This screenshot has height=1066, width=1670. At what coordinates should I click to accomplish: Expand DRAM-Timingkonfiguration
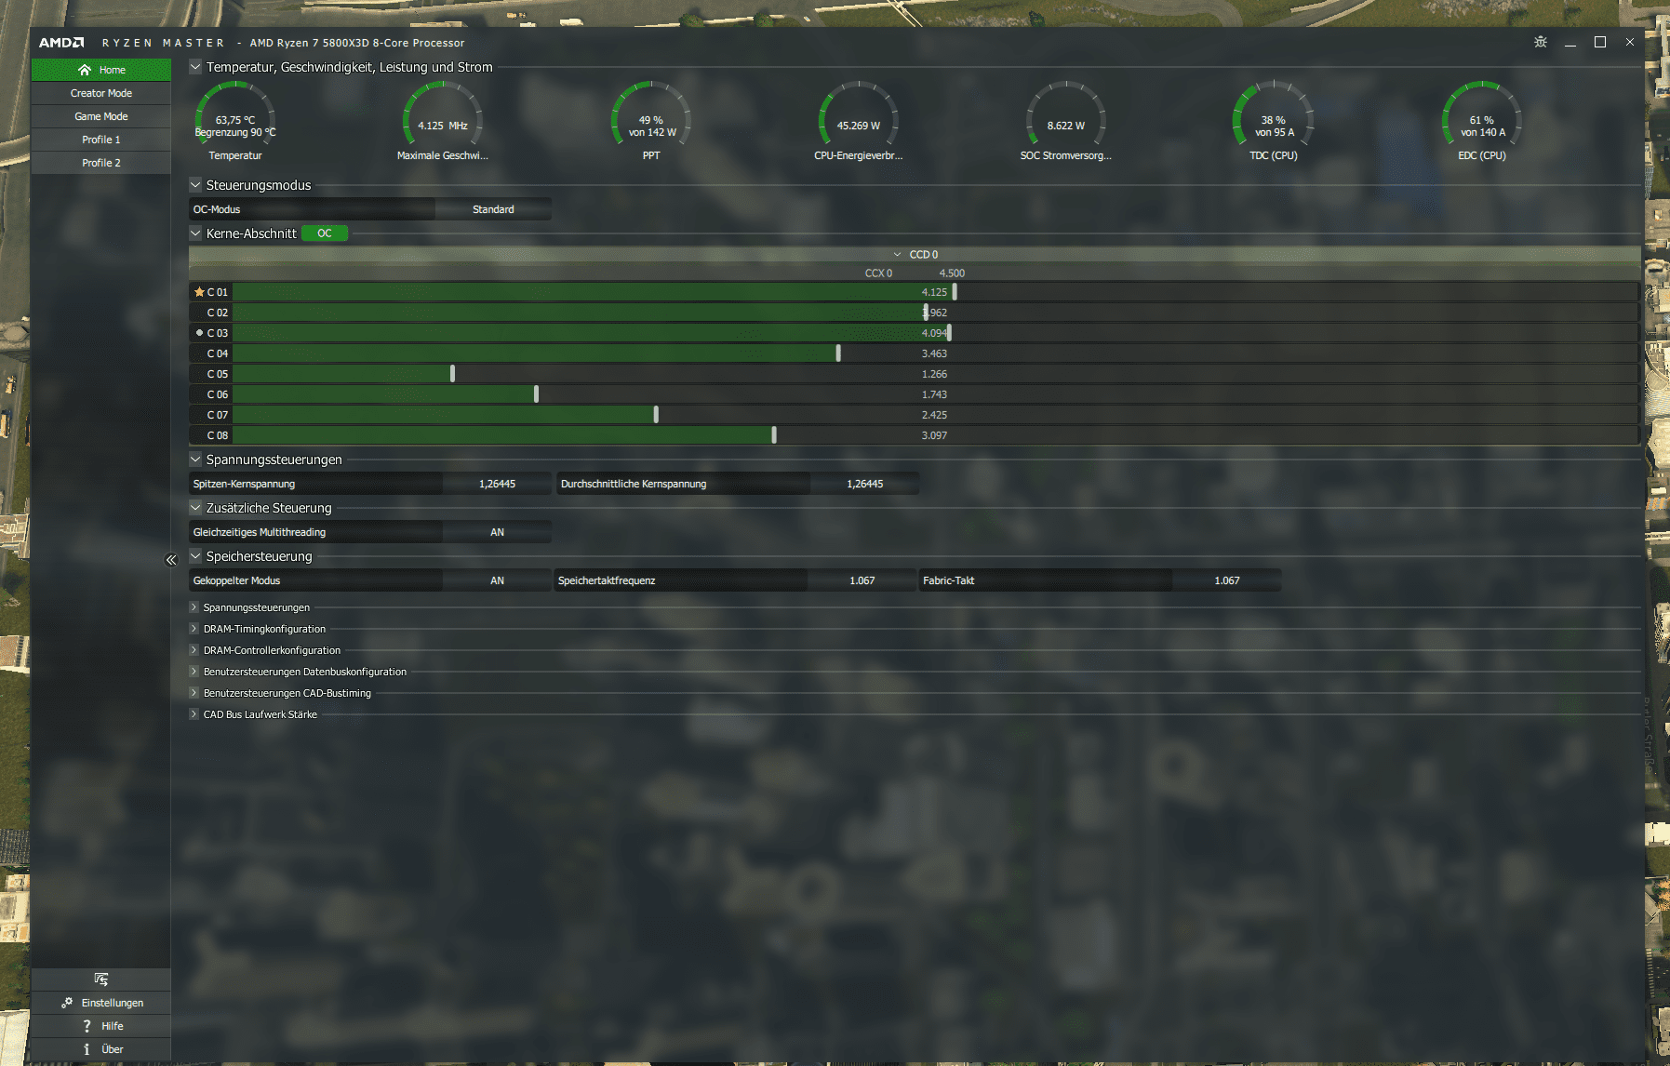coord(194,629)
